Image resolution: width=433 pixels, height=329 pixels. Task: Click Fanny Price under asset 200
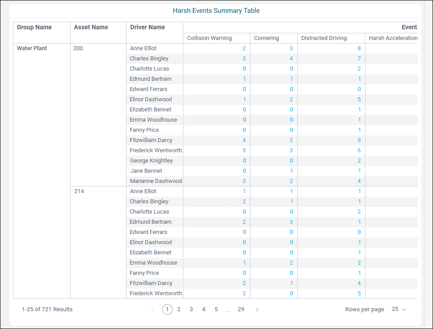(x=144, y=130)
